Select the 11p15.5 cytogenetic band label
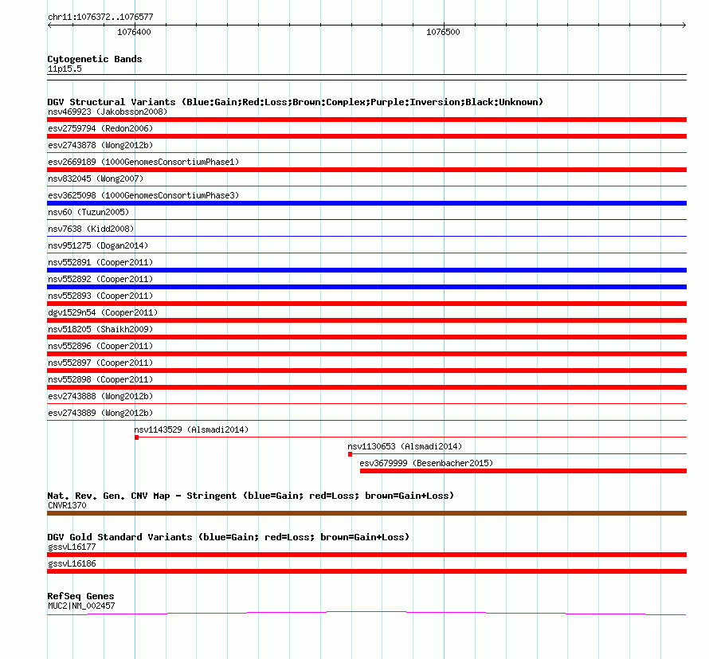 click(65, 69)
